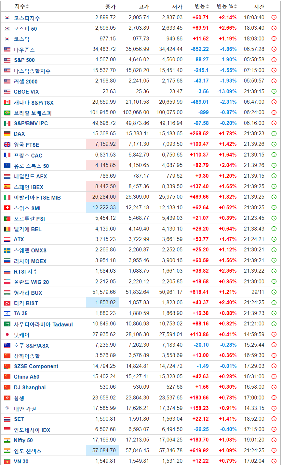The height and width of the screenshot is (465, 281).
Task: Click the 고가 column header
Action: 144,7
